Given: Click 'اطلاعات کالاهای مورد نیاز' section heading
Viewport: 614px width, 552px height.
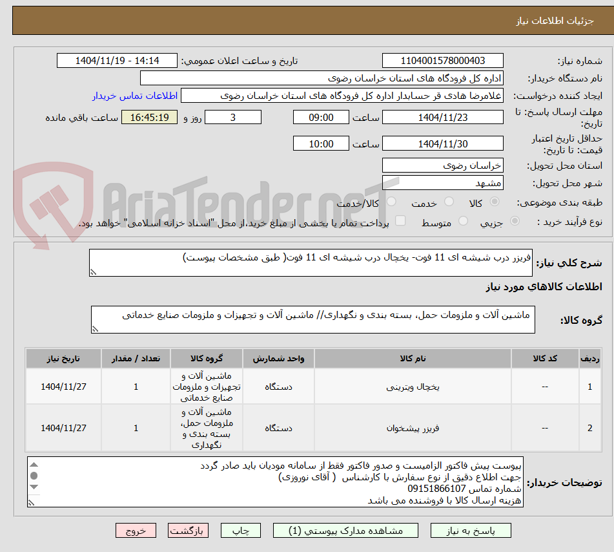Looking at the screenshot, I should click(544, 287).
